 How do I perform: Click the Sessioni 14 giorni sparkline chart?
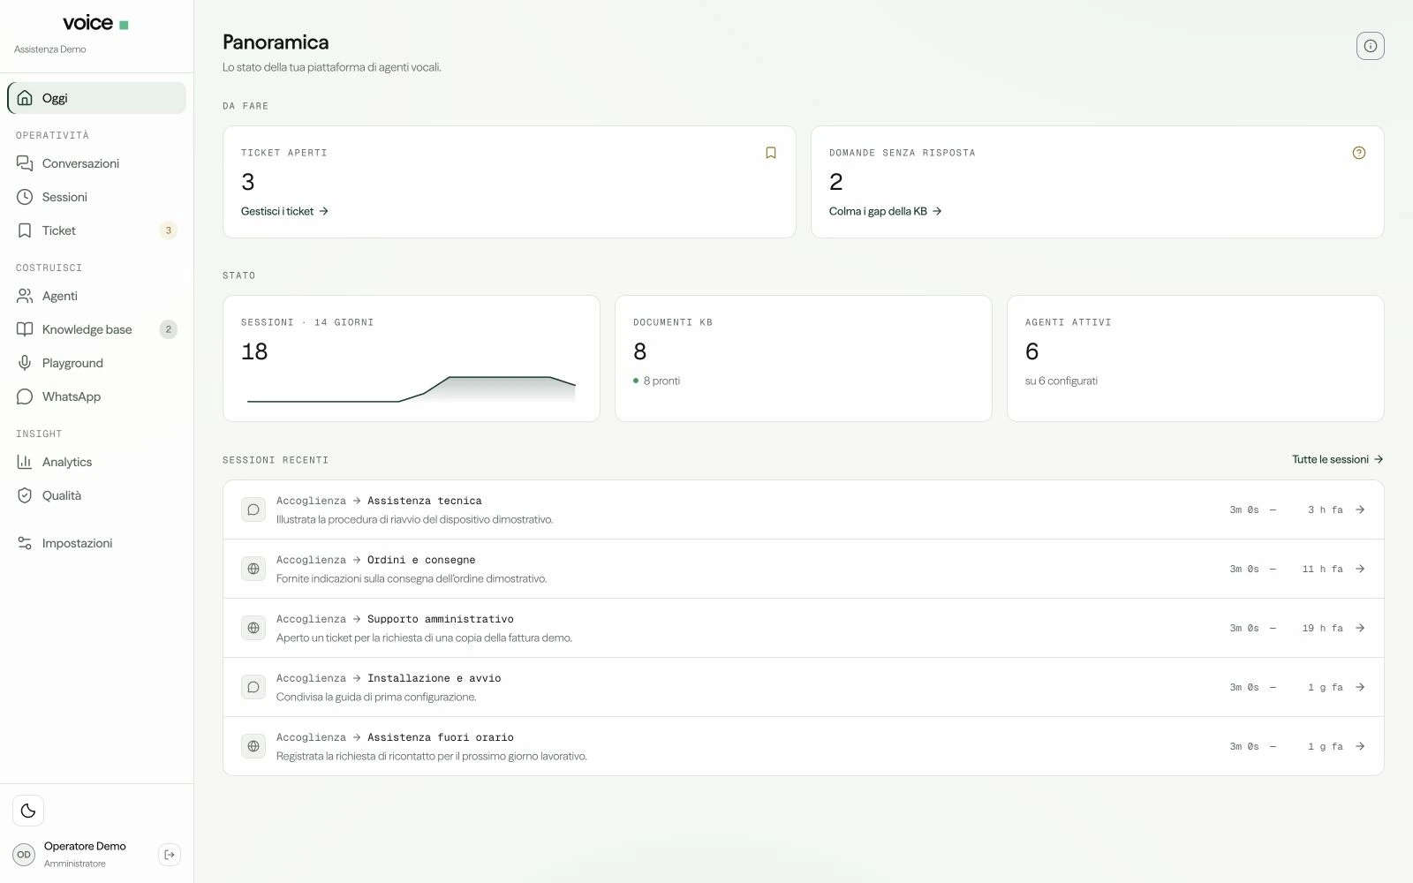point(412,389)
